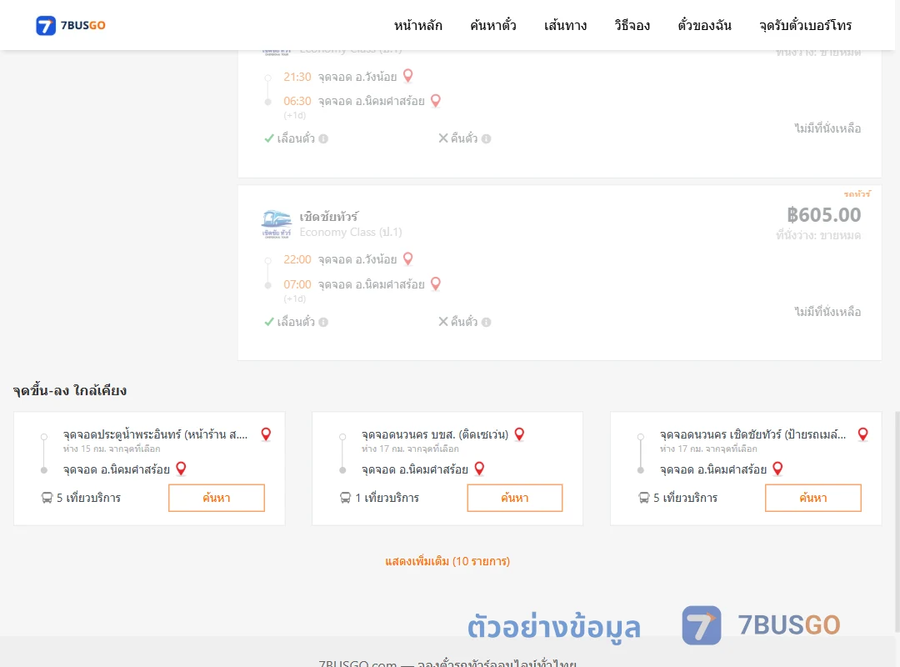
Task: Click 1 เที่ยวบริการ text
Action: click(x=387, y=498)
